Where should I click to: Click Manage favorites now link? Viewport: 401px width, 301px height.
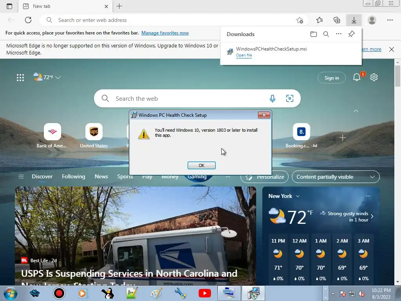(x=165, y=33)
